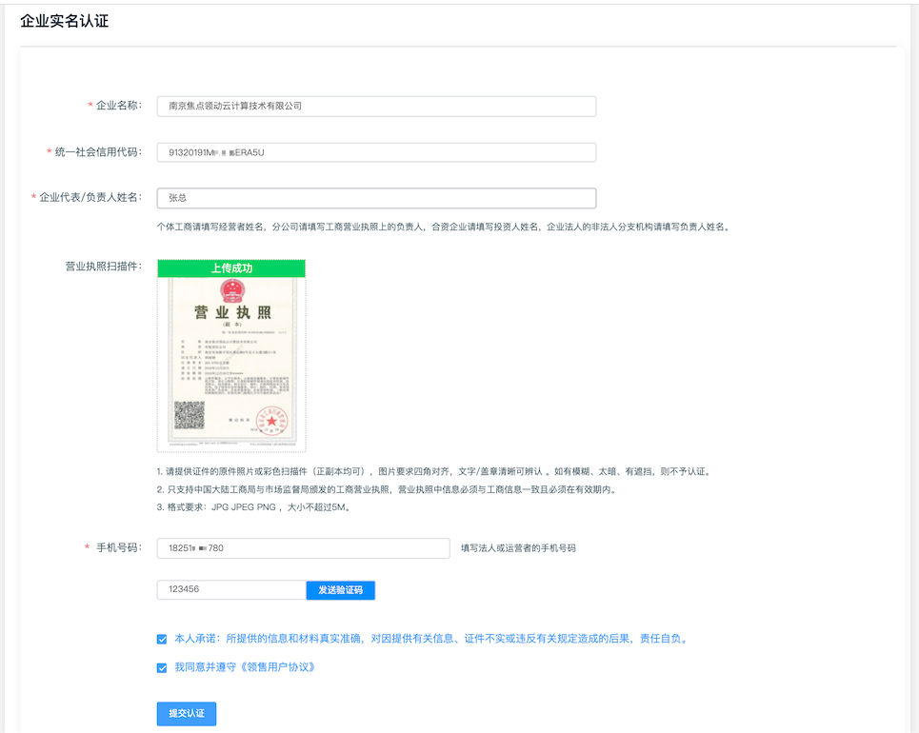Click the 手机号码 phone number field
This screenshot has width=919, height=733.
pyautogui.click(x=303, y=547)
